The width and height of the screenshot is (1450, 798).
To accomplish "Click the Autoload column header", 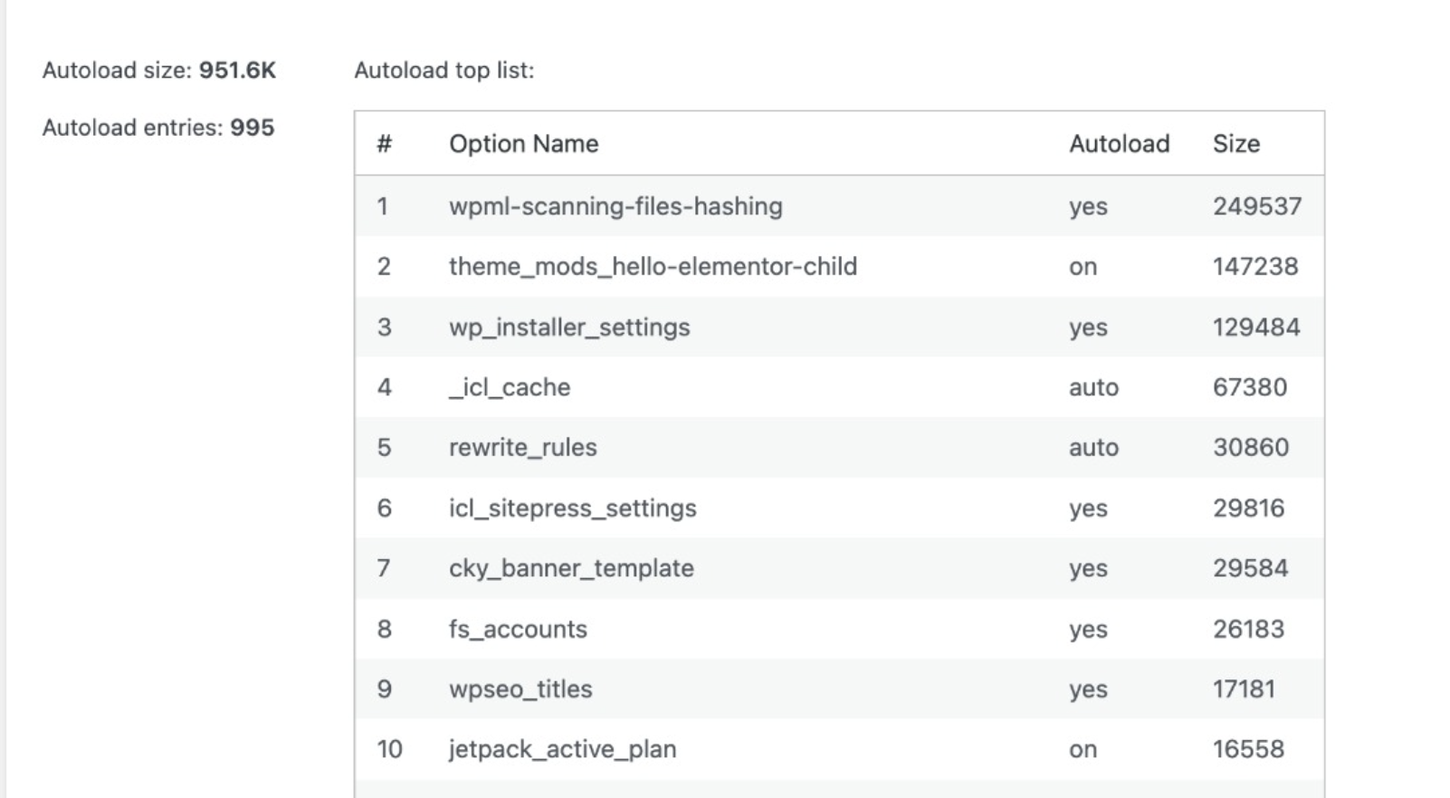I will 1119,144.
